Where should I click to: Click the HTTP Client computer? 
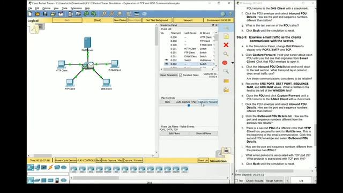point(61,64)
